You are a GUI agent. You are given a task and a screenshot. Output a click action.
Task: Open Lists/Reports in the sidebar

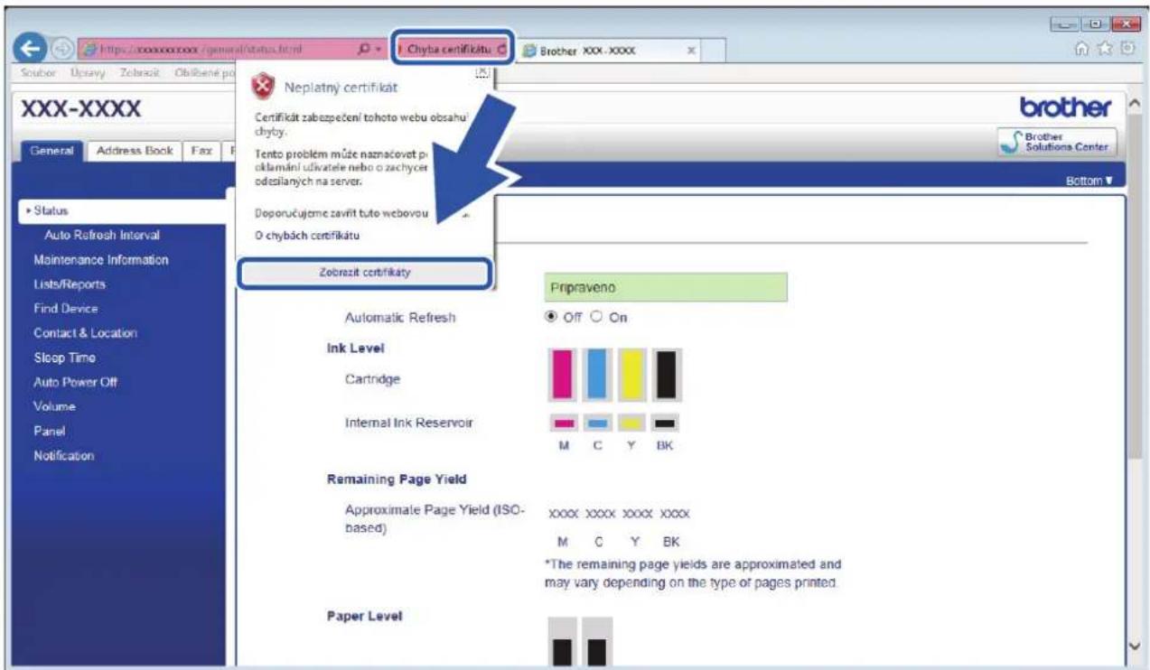coord(69,284)
